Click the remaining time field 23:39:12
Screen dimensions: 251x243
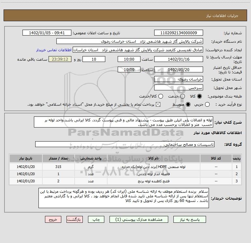coord(60,59)
